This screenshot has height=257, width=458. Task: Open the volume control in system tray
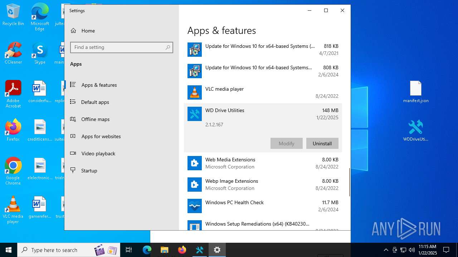[x=411, y=250]
